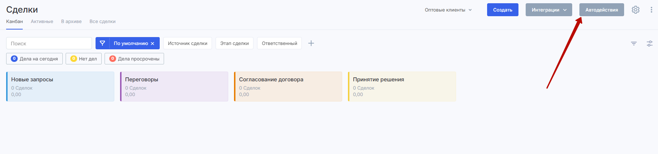Add a new filter with plus icon
This screenshot has width=658, height=154.
311,43
